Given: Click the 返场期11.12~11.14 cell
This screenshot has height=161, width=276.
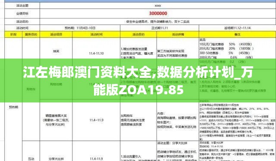Looking at the screenshot, I should pyautogui.click(x=237, y=28).
